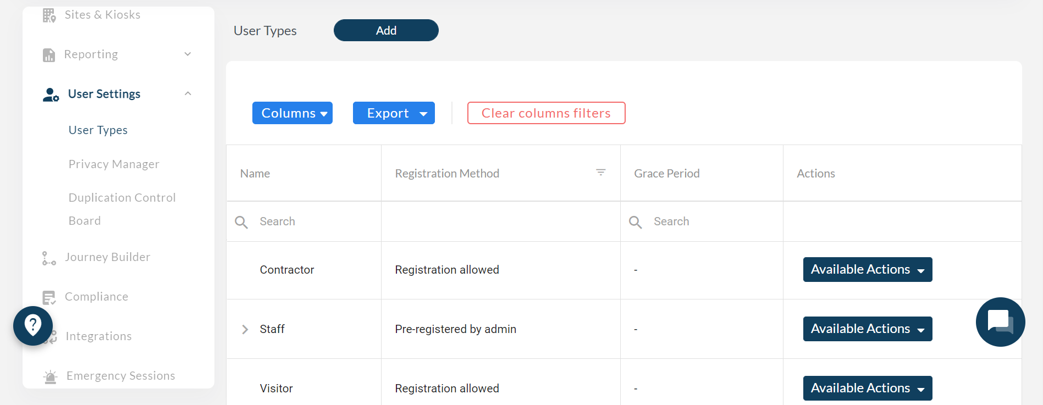Click the Registration Method filter icon
1043x405 pixels.
click(x=601, y=173)
